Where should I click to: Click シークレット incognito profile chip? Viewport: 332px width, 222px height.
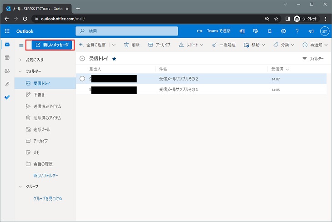(x=306, y=19)
